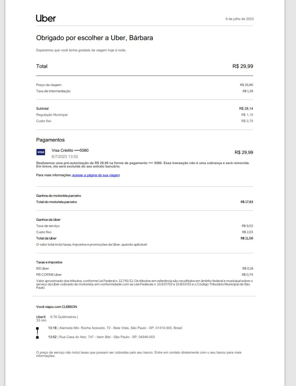Select 'Preço da viagem' line item

point(49,85)
